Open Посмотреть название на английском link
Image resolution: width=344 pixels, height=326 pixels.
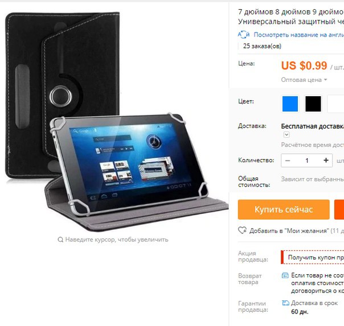(299, 35)
